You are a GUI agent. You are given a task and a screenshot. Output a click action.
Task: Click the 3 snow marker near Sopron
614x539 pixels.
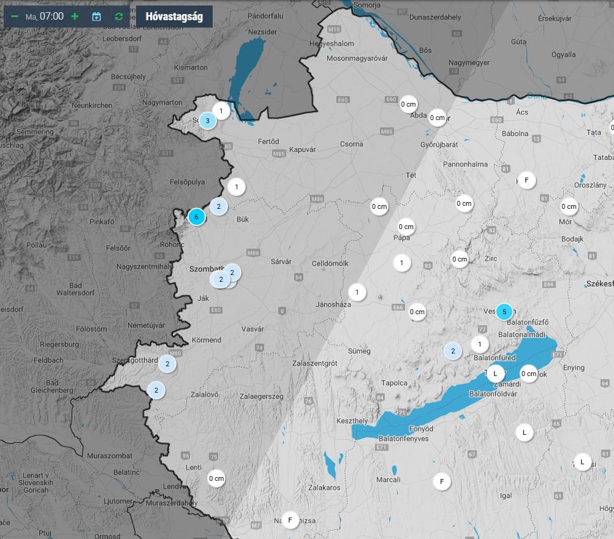click(208, 121)
